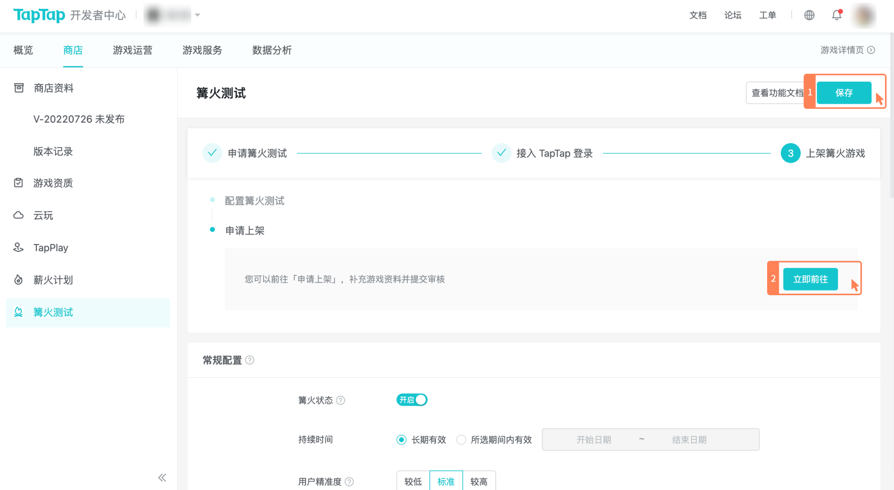Open V-20220726 未发布 version
Image resolution: width=894 pixels, height=490 pixels.
(79, 119)
